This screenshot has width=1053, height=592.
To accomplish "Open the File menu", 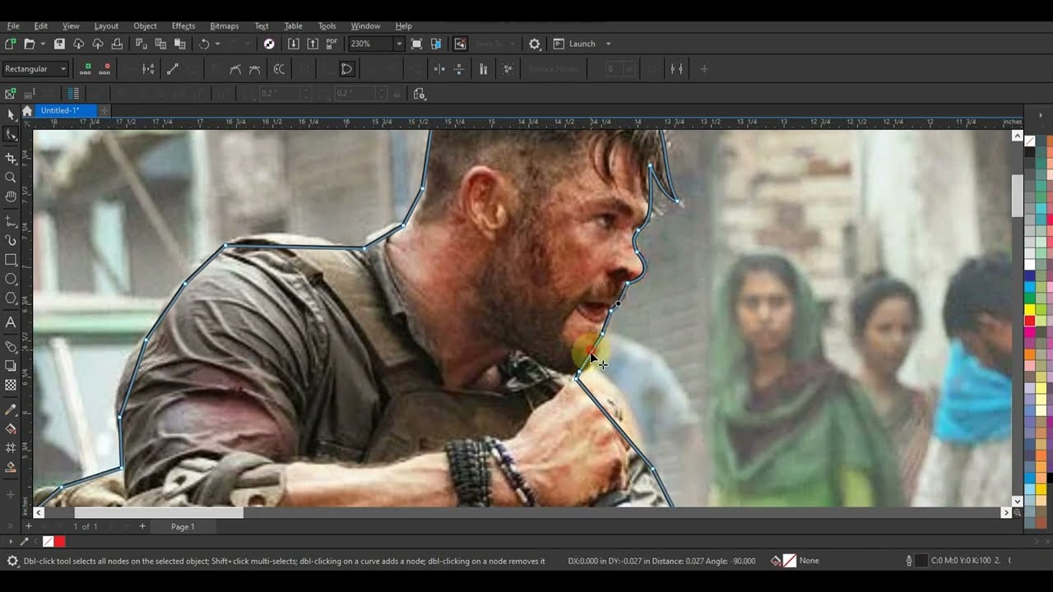I will point(13,25).
